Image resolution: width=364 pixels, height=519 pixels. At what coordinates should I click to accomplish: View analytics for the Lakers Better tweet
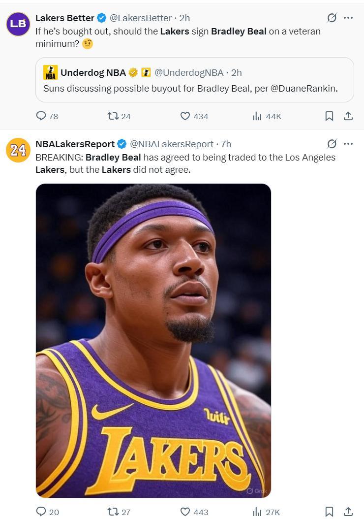coord(257,116)
